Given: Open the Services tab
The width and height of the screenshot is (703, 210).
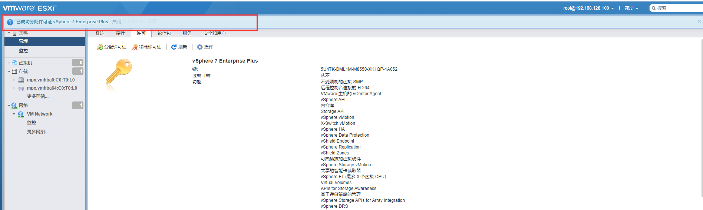Looking at the screenshot, I should tap(187, 33).
